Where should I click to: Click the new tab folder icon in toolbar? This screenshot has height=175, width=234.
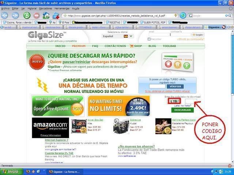click(x=56, y=15)
